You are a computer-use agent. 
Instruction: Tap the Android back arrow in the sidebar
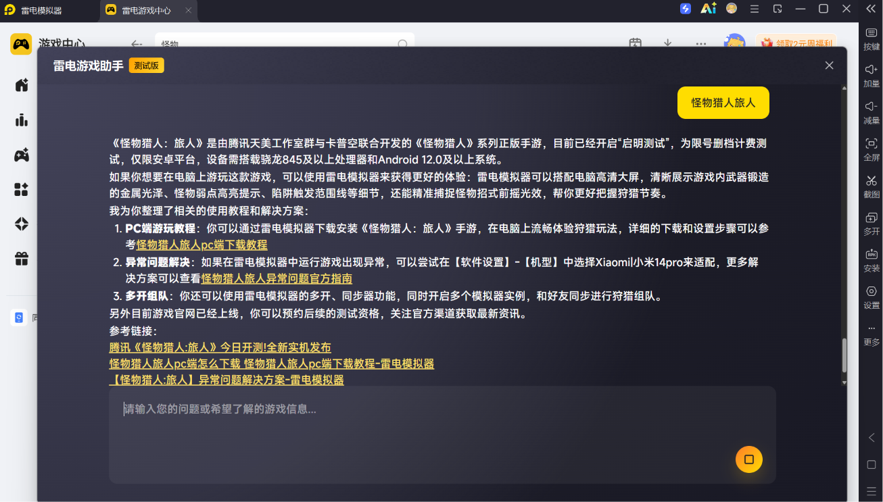872,438
